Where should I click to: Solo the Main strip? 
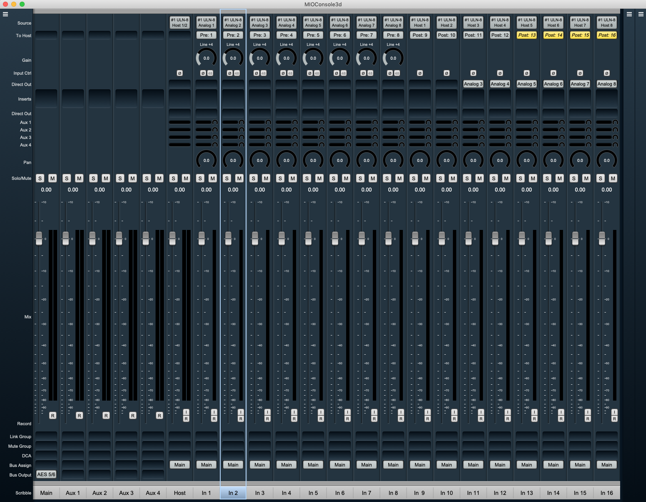click(40, 178)
